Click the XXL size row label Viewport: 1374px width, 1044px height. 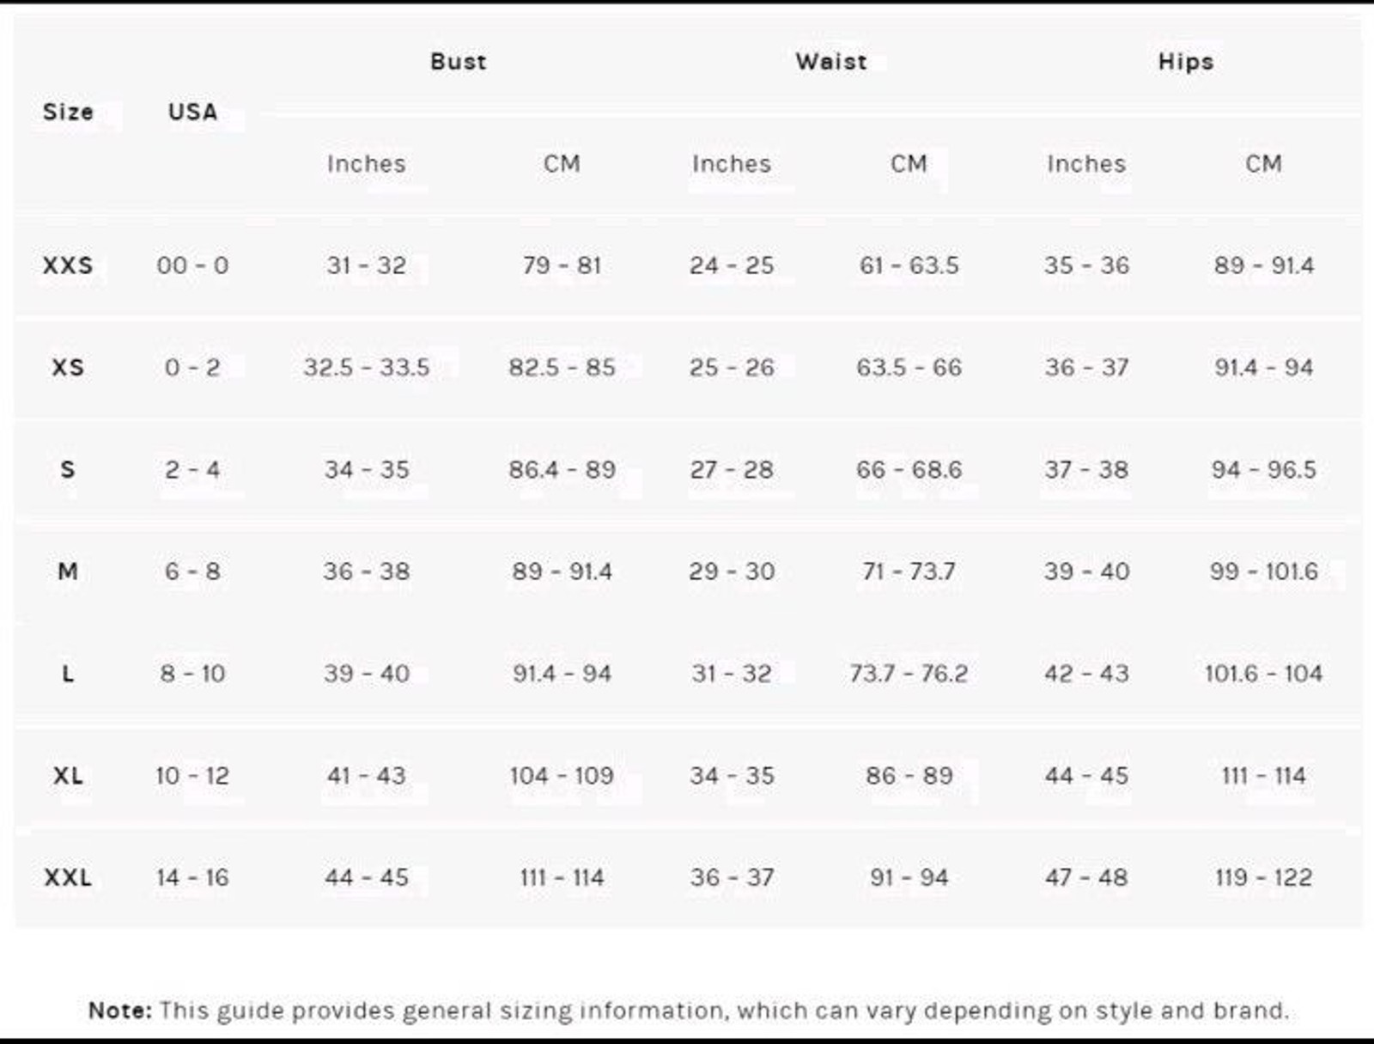[x=68, y=877]
